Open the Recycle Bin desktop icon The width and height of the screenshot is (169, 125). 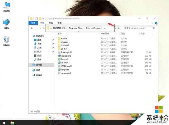coord(6,41)
